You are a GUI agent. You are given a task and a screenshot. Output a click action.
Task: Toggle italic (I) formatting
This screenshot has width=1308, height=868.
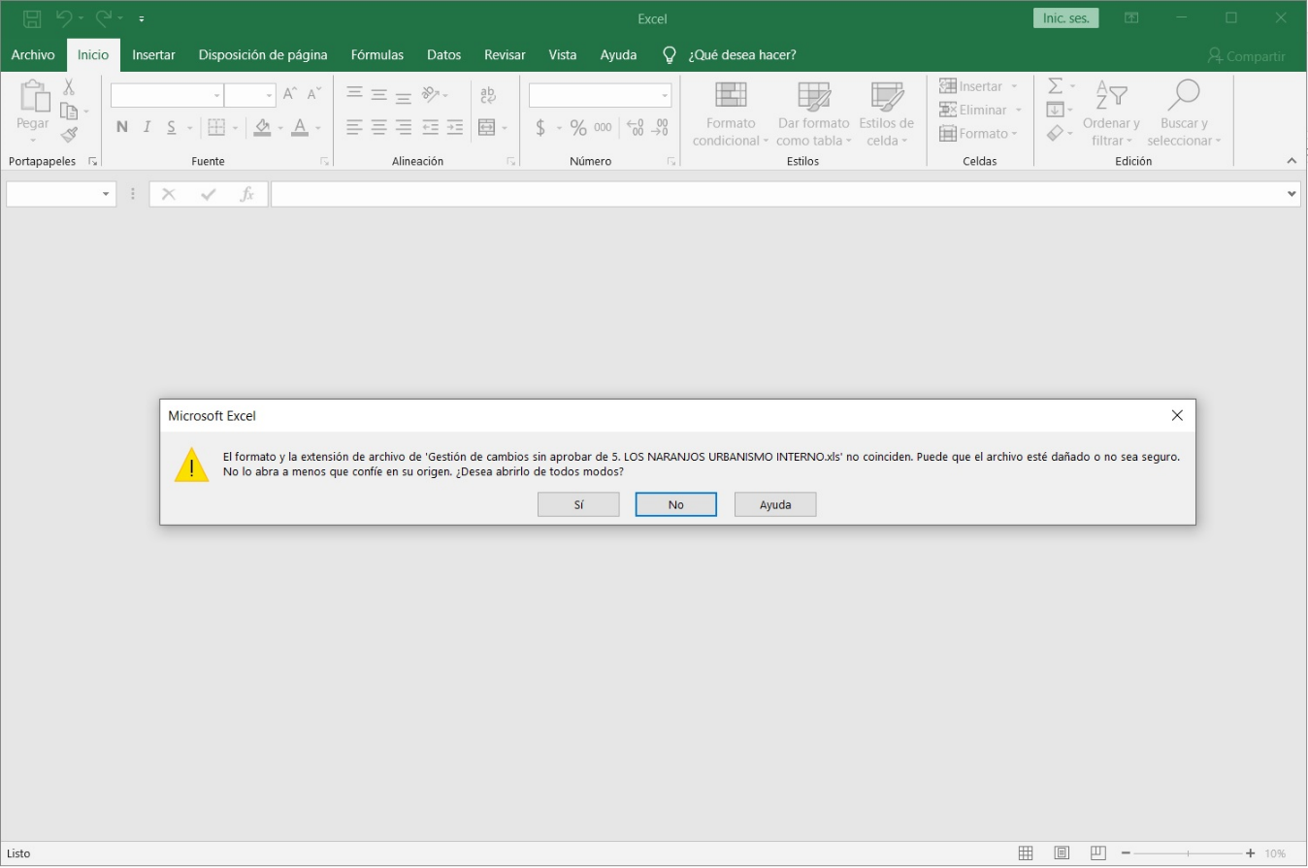tap(147, 127)
